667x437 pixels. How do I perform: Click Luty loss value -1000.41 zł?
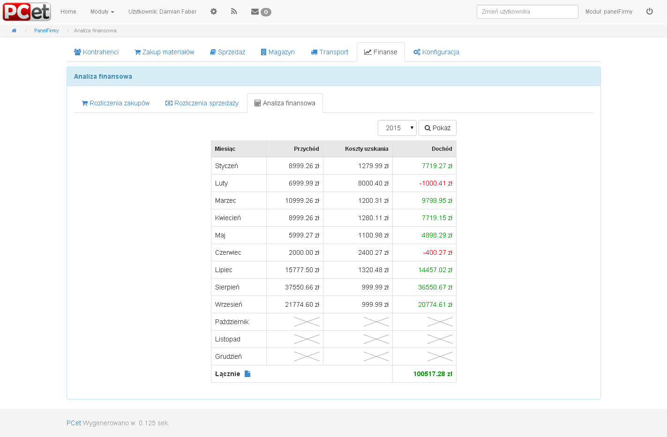[436, 183]
